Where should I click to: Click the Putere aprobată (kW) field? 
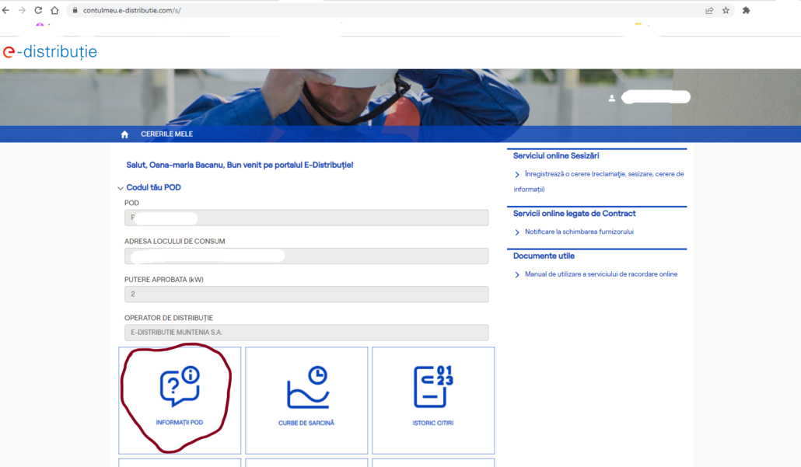[x=306, y=294]
